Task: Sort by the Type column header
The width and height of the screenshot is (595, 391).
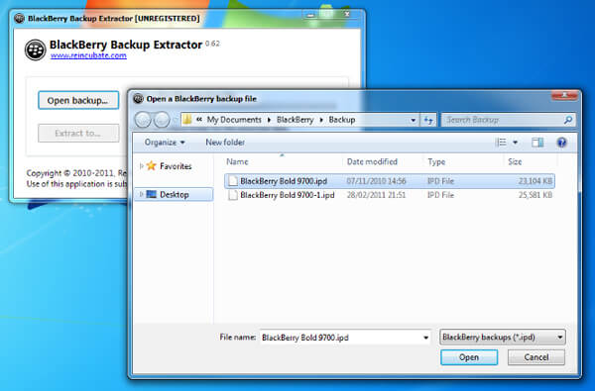Action: 436,161
